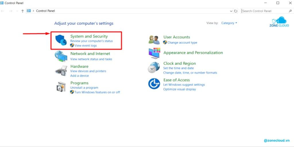Open the View event logs link
Image resolution: width=294 pixels, height=147 pixels.
(x=86, y=46)
